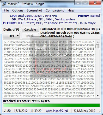Expand the 1M digits dropdown
Image resolution: width=103 pixels, height=115 pixels.
[x=11, y=36]
